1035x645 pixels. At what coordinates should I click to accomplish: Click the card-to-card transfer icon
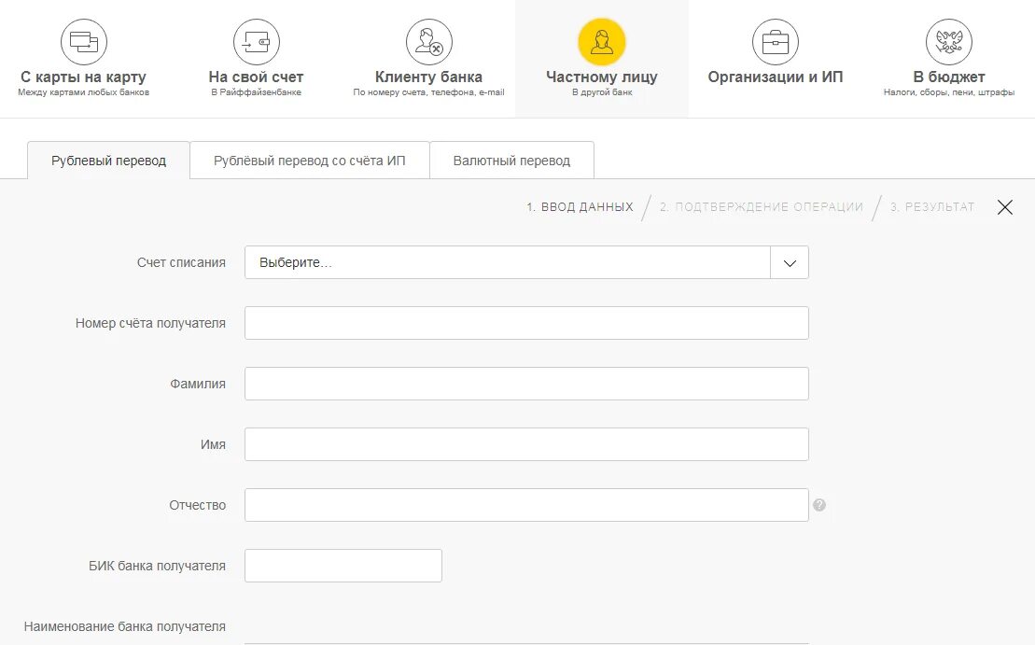(x=84, y=42)
